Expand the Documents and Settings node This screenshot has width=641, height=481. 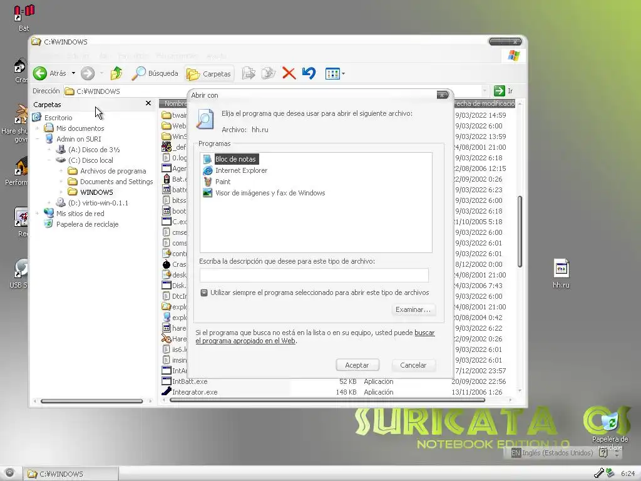pyautogui.click(x=61, y=182)
